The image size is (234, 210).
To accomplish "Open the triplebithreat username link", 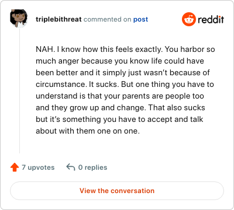I will click(x=58, y=19).
